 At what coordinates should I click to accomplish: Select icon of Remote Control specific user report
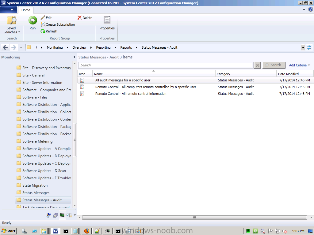click(82, 87)
